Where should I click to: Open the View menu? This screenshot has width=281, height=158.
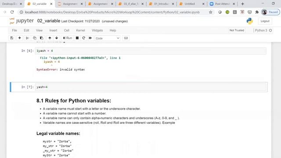coord(39,30)
